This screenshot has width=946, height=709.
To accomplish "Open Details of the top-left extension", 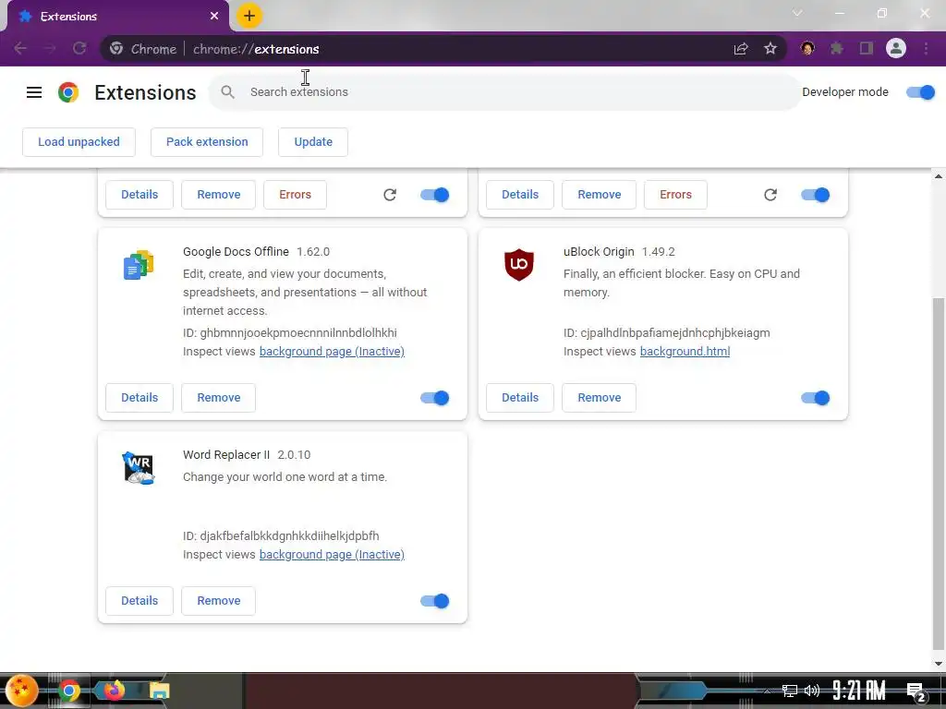I will (139, 195).
